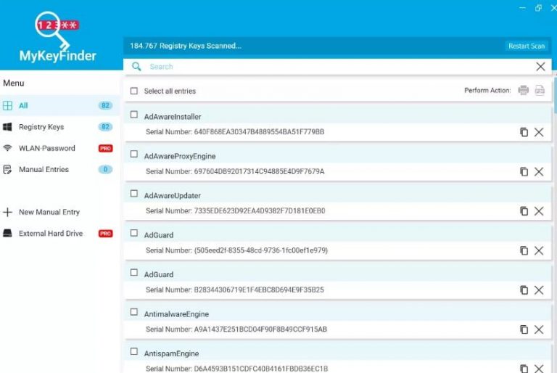Check the Select all entries checkbox
This screenshot has height=373, width=557.
(134, 91)
